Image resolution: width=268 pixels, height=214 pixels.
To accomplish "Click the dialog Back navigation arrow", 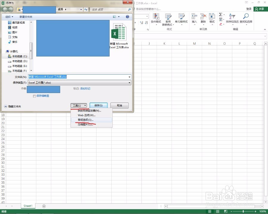I will (x=5, y=10).
